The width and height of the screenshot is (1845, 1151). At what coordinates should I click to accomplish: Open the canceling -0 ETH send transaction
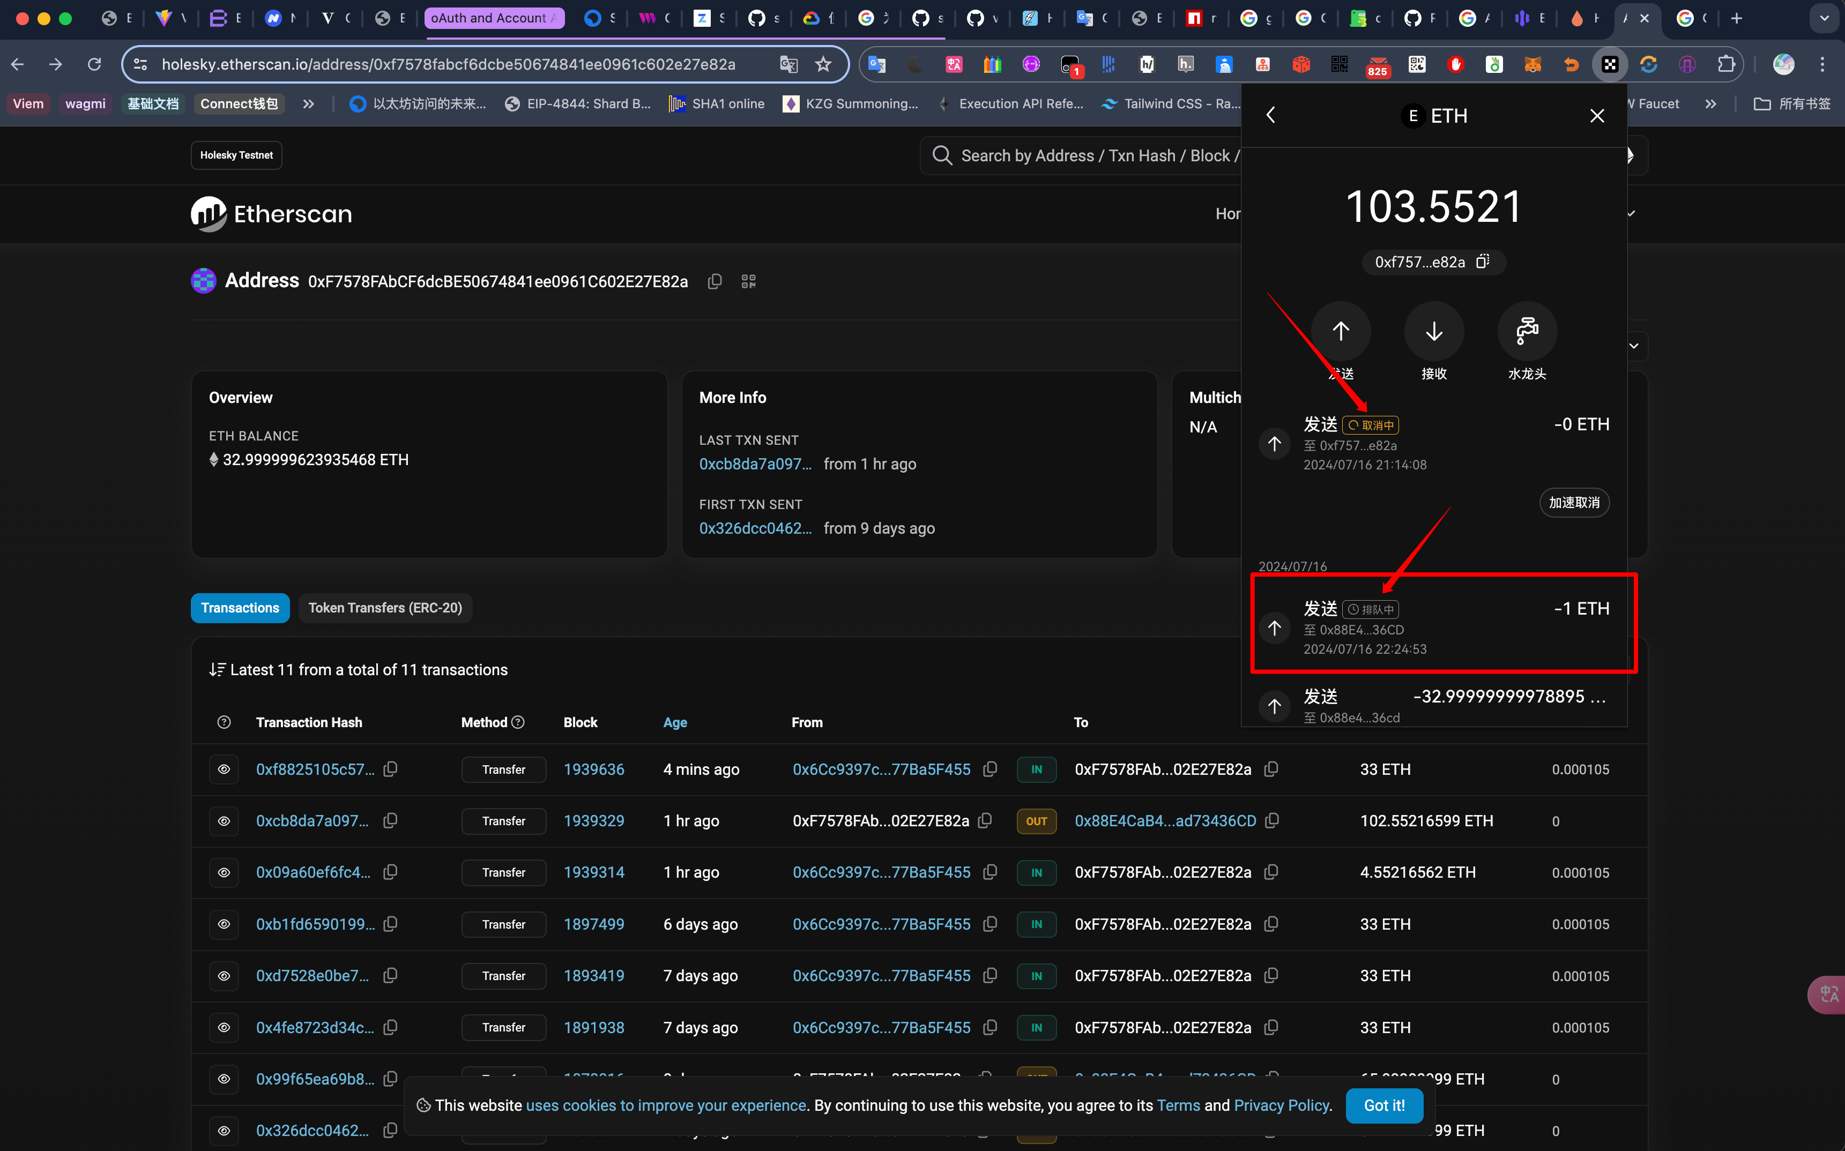[x=1434, y=444]
